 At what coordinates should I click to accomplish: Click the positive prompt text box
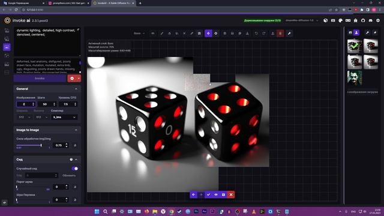click(x=47, y=41)
